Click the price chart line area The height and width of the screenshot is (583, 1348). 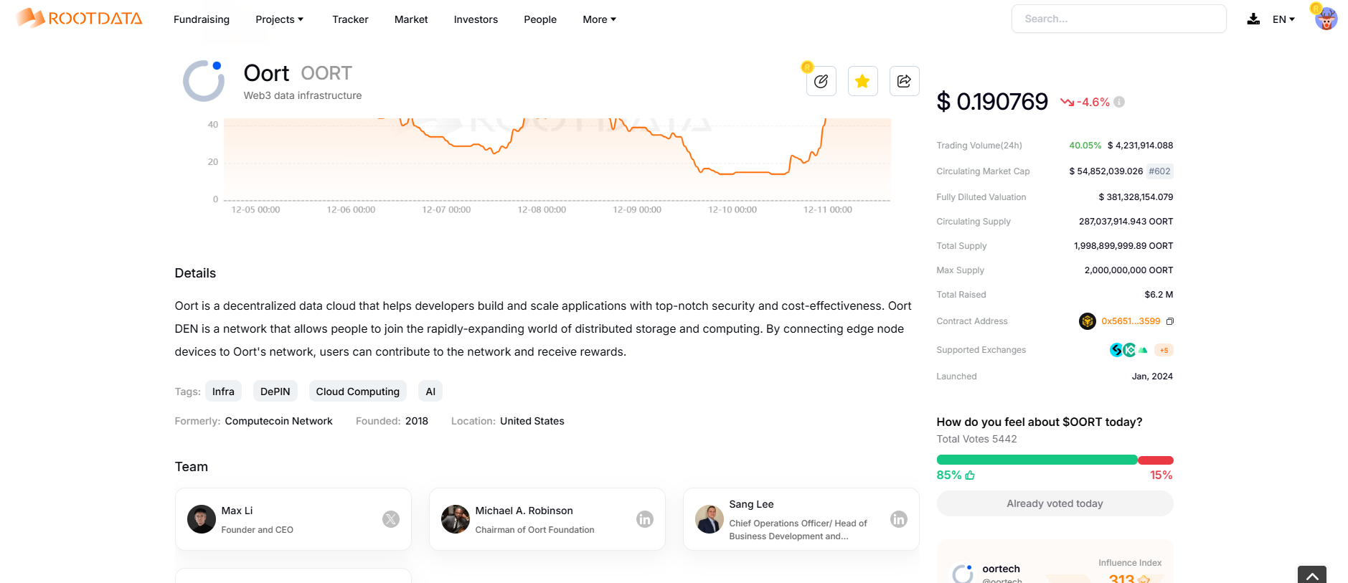557,159
